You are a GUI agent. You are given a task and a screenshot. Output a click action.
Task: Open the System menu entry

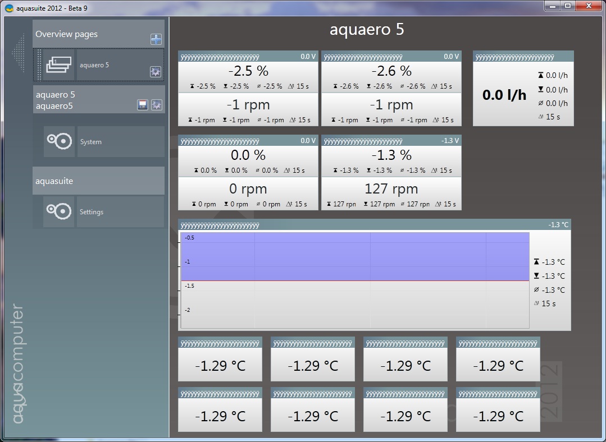[x=120, y=142]
